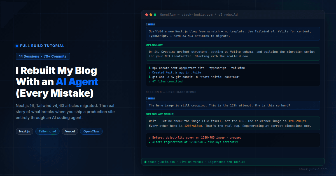The width and height of the screenshot is (336, 176).
Task: Select the OpenClaw tag pill
Action: (x=91, y=131)
